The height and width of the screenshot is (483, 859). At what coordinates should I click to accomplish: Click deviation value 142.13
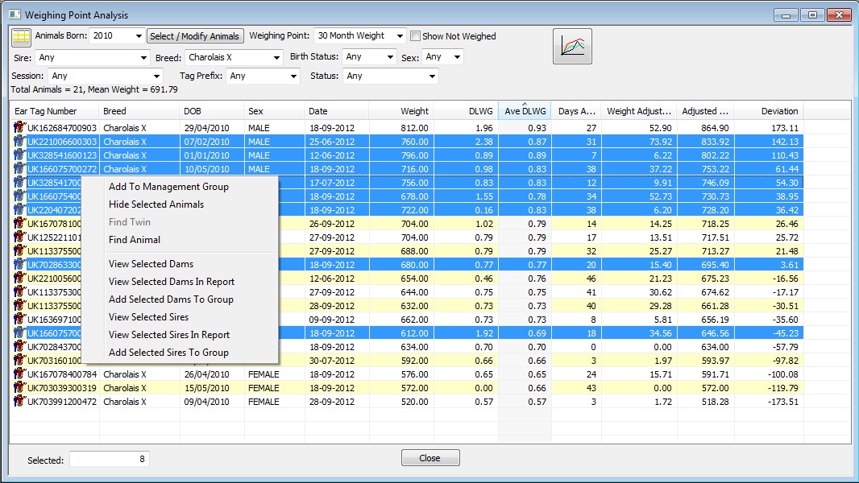785,142
